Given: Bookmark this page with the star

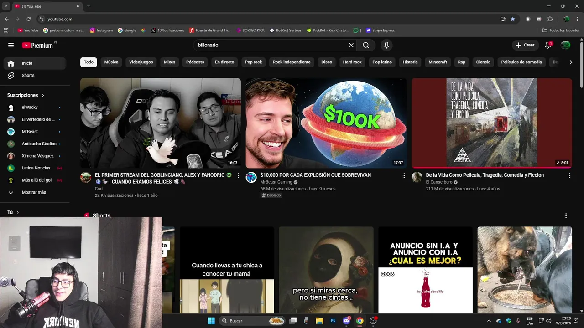Looking at the screenshot, I should click(513, 19).
